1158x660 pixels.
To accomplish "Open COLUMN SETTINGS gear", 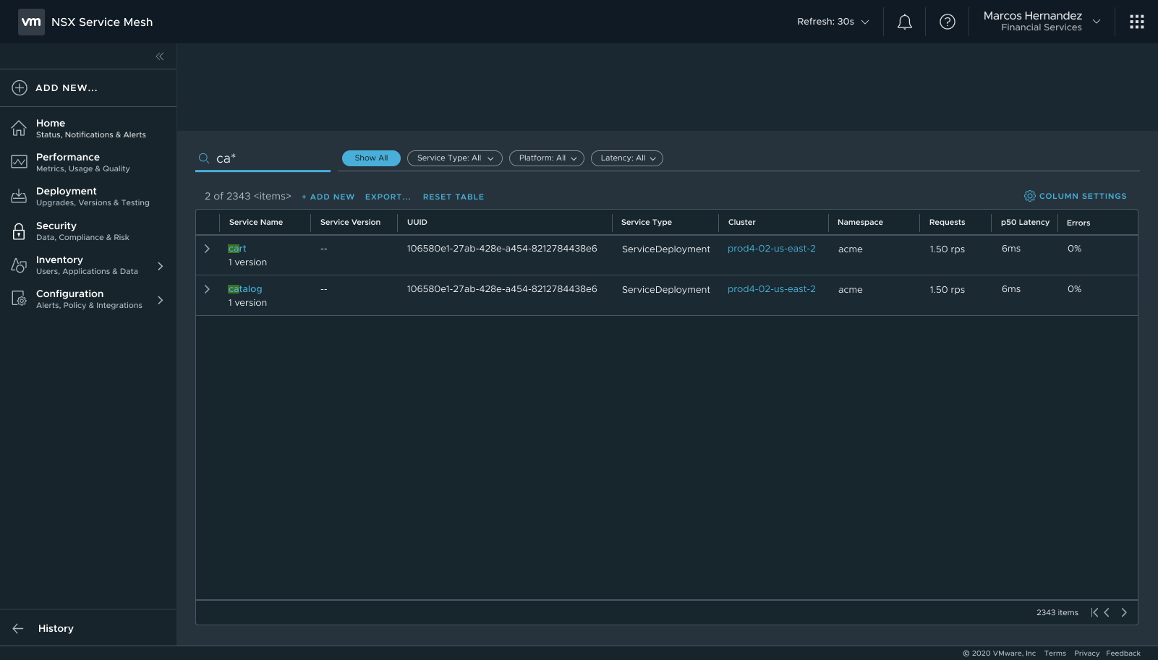I will click(1075, 196).
